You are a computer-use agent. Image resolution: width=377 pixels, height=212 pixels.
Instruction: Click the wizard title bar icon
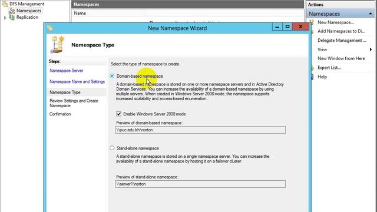(x=50, y=28)
